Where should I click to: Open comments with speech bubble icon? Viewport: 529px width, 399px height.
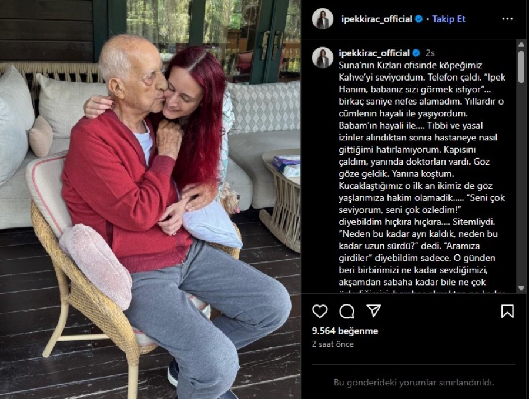[x=347, y=311]
